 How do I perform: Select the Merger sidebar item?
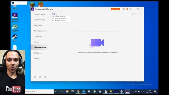tap(36, 42)
